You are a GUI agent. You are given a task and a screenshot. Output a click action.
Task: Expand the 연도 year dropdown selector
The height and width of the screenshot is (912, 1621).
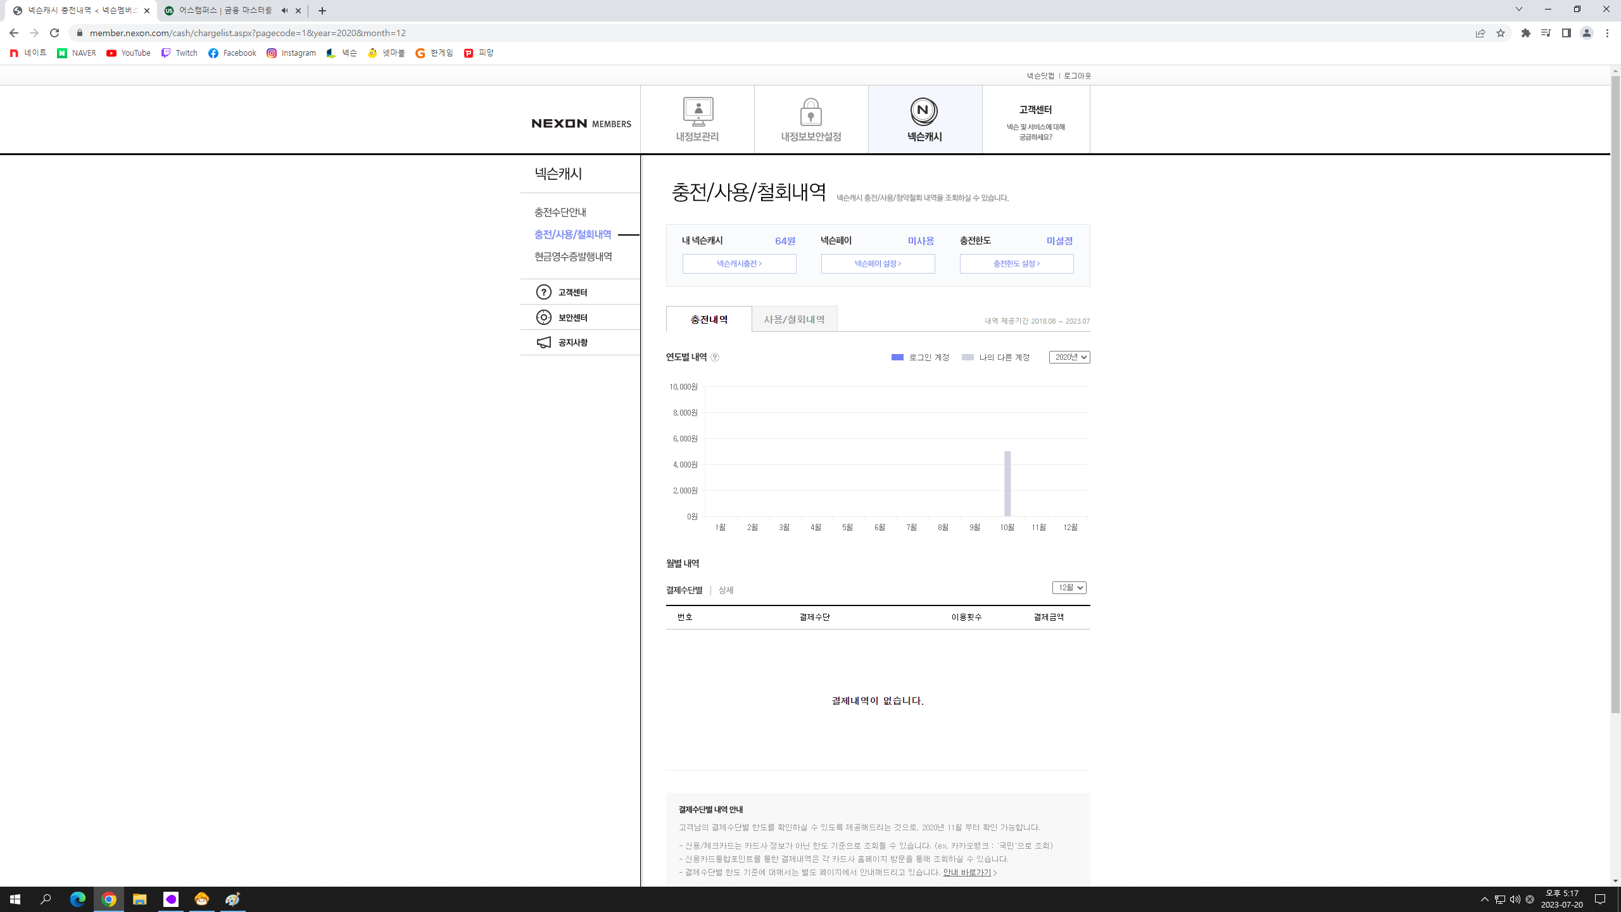tap(1068, 357)
